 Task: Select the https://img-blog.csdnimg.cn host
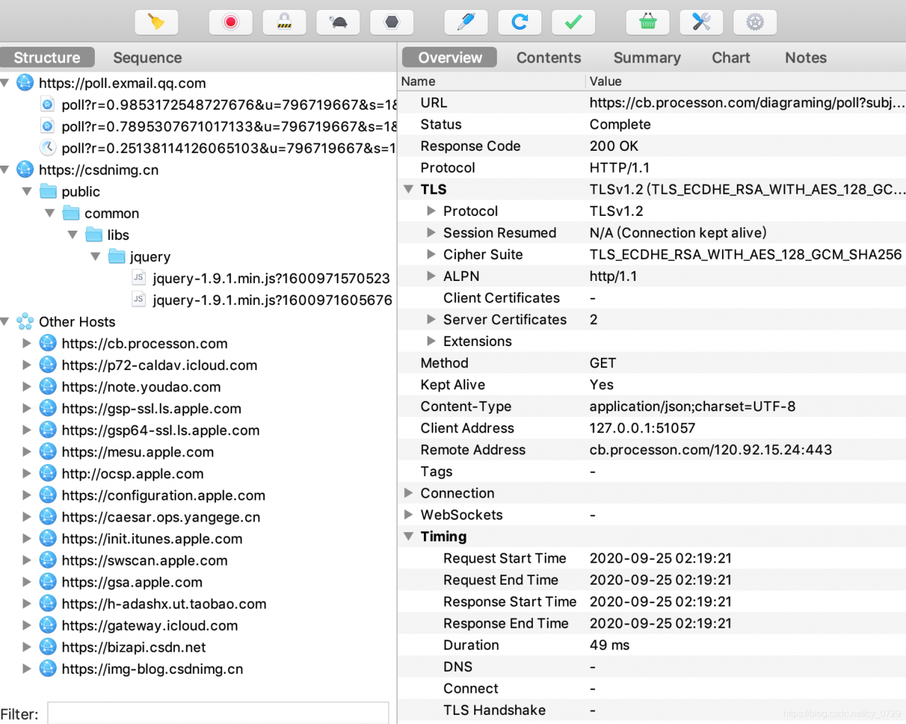[152, 669]
